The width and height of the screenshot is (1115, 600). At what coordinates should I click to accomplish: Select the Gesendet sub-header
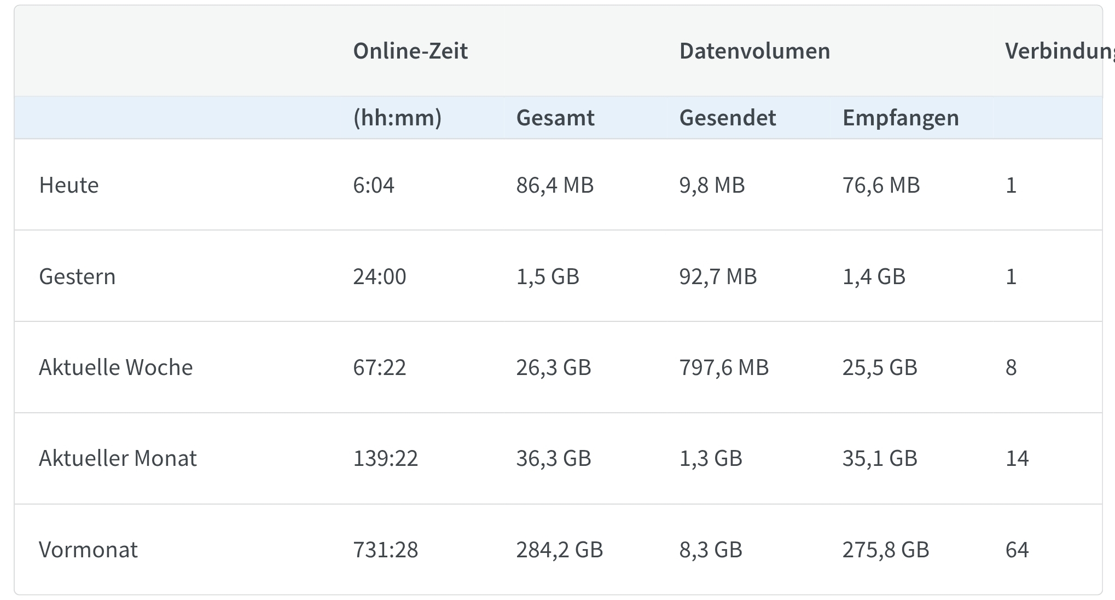click(x=727, y=118)
